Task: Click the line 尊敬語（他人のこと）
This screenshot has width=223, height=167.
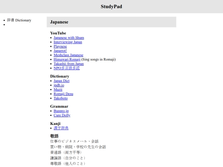Action: [68, 163]
